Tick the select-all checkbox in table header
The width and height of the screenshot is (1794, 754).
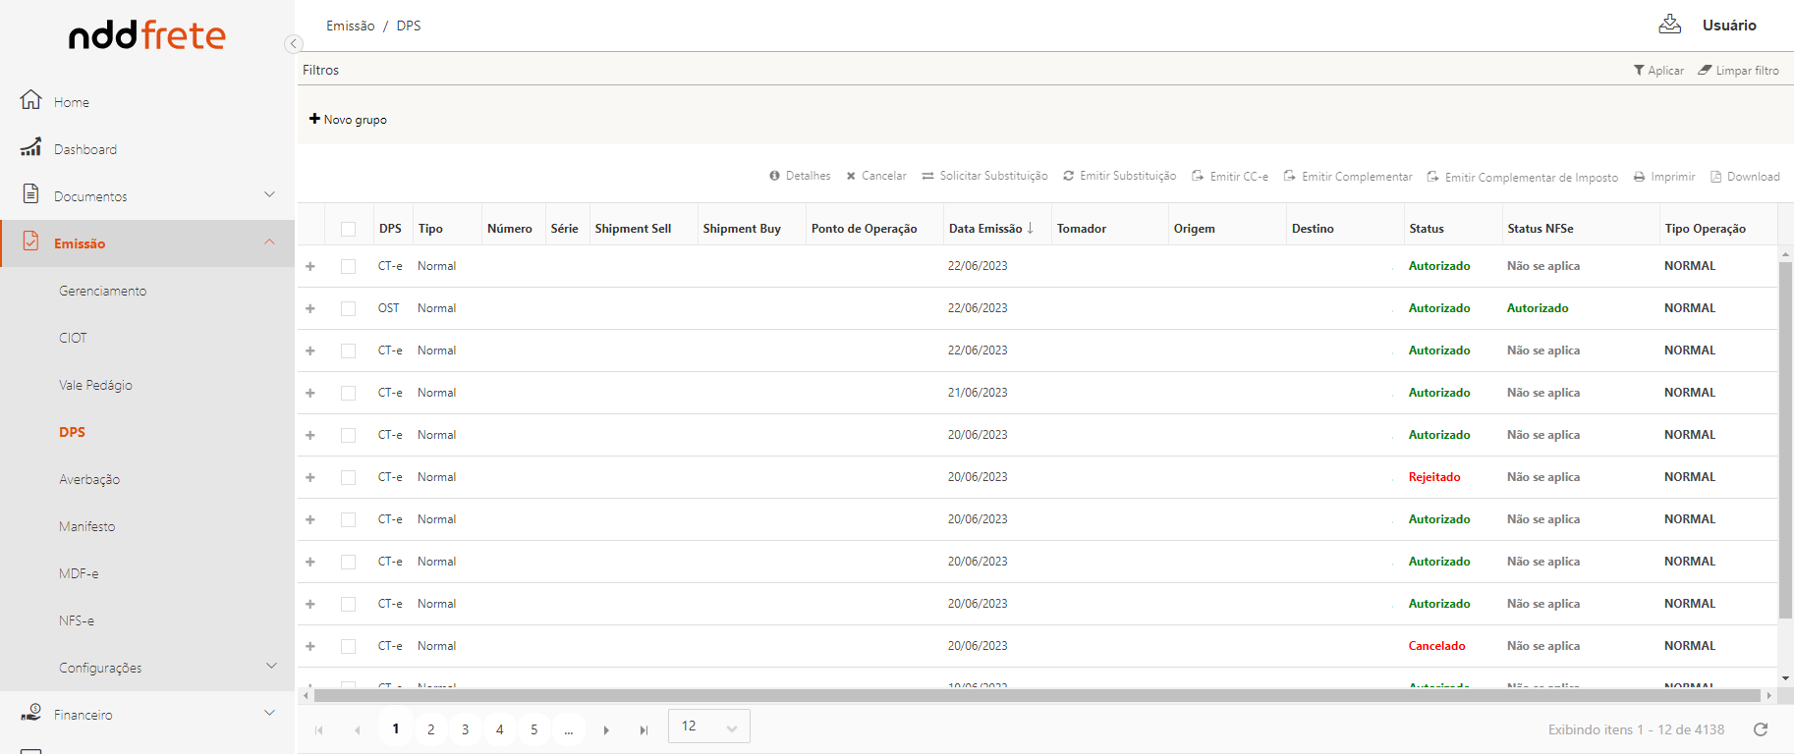pos(348,229)
